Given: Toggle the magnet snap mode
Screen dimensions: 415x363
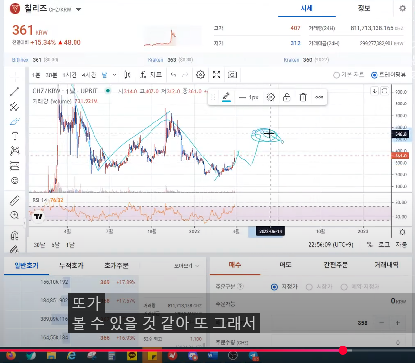Looking at the screenshot, I should (15, 235).
